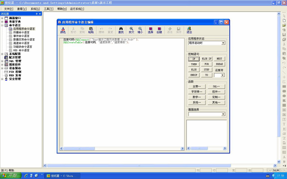
Task: Open the 颜色 color tool in editor toolbar
Action: coord(63,30)
